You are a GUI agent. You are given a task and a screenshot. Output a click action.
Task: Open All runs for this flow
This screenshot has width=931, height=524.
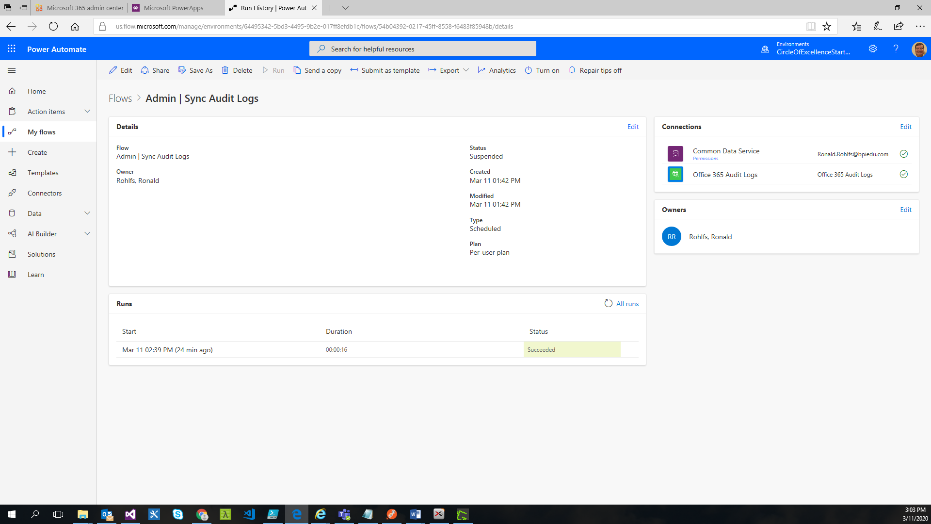(x=626, y=303)
